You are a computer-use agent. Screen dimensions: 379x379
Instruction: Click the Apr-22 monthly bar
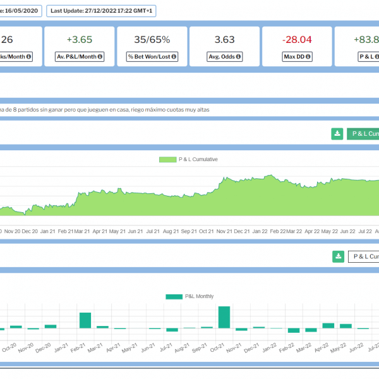pos(328,325)
